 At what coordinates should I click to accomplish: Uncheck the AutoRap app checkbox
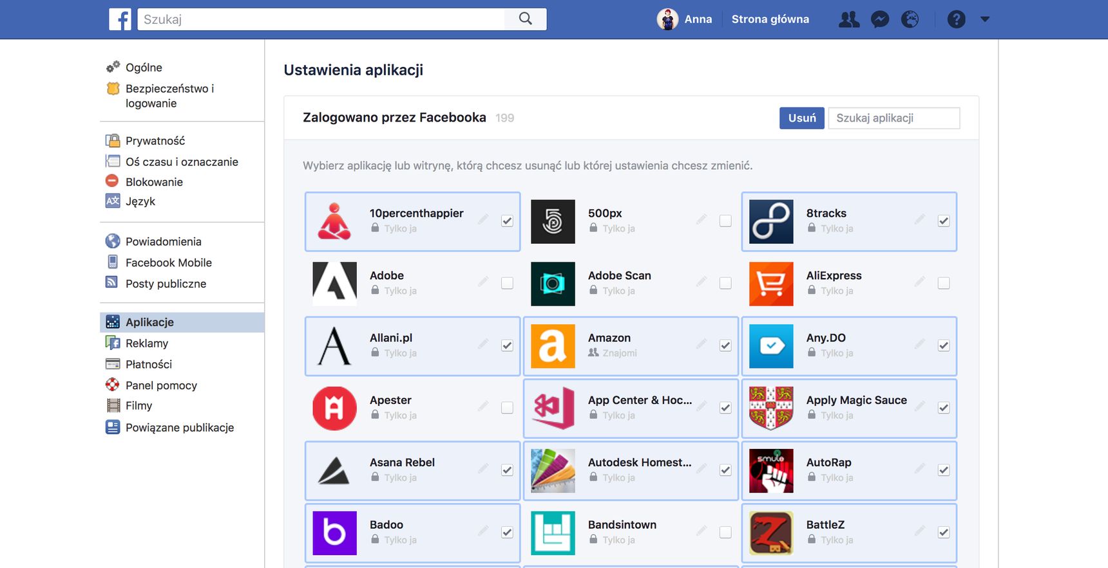(x=944, y=470)
